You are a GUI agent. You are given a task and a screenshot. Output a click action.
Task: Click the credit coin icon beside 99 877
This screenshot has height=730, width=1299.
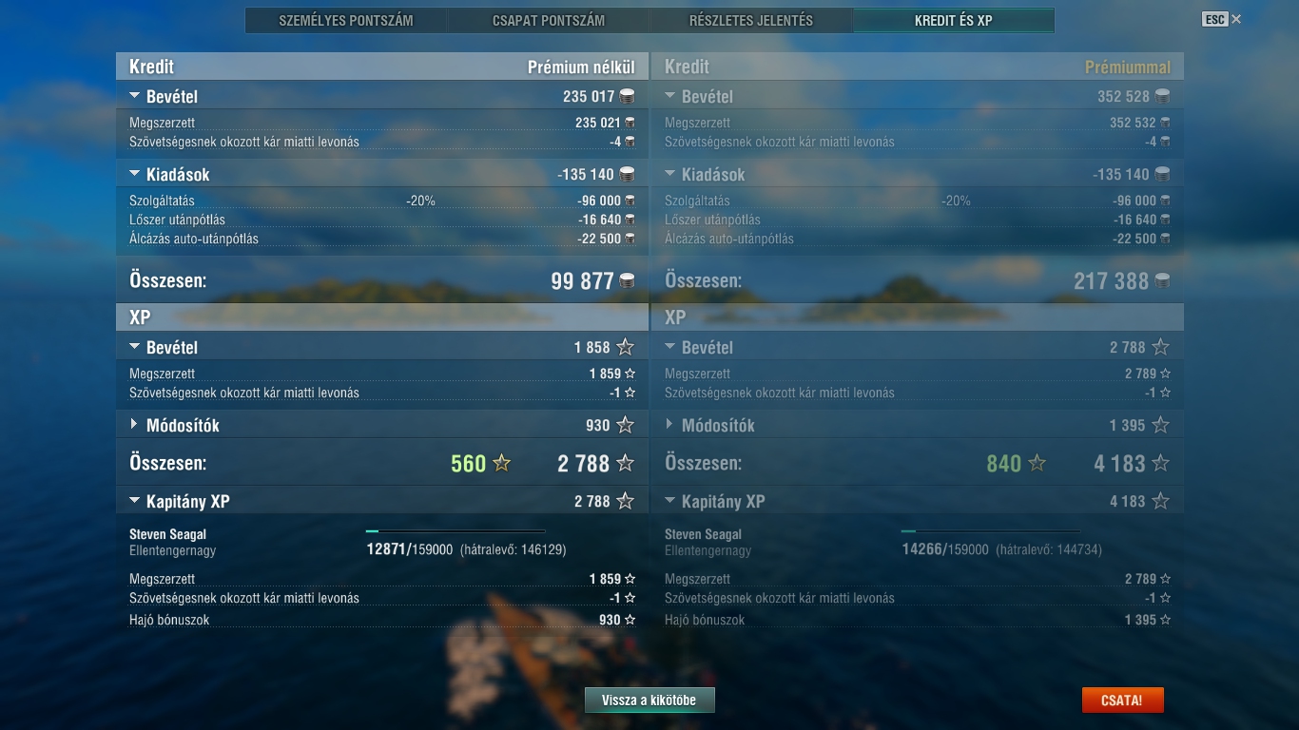[627, 280]
